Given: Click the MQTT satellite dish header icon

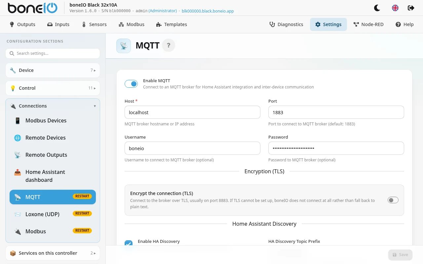Looking at the screenshot, I should [x=124, y=46].
